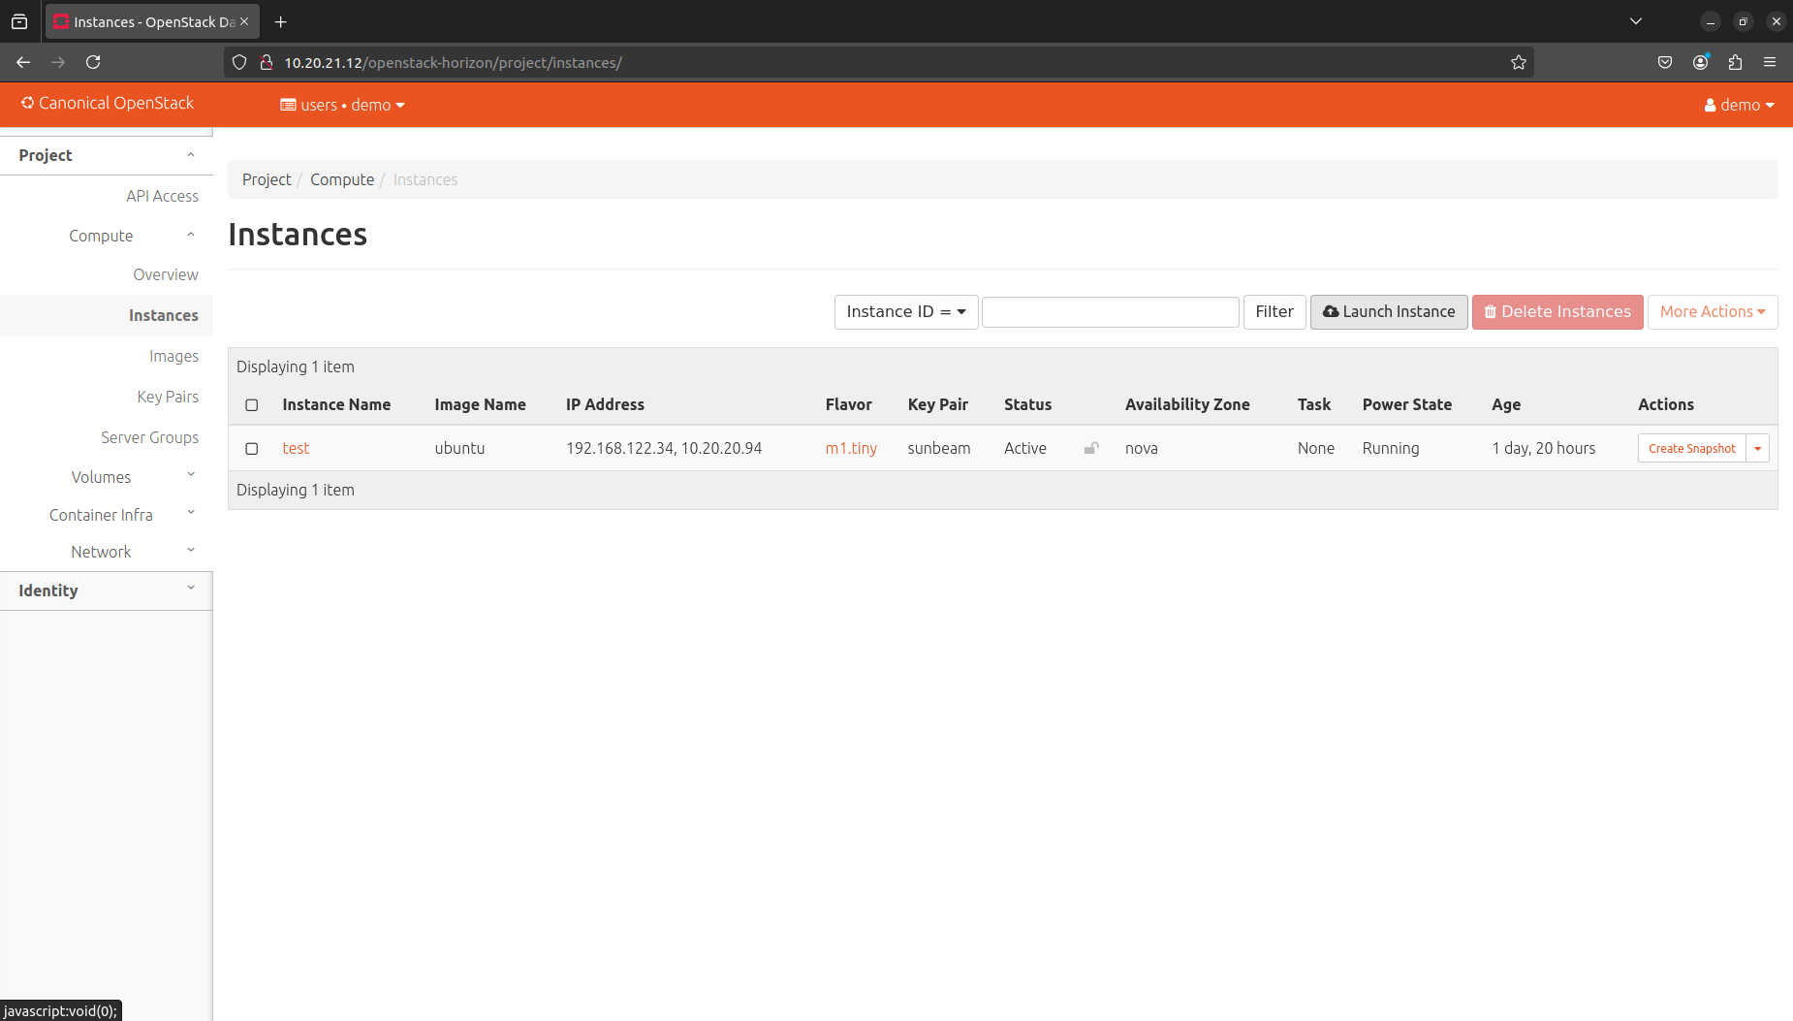This screenshot has width=1793, height=1021.
Task: Click the Canonical OpenStack logo
Action: 108,103
